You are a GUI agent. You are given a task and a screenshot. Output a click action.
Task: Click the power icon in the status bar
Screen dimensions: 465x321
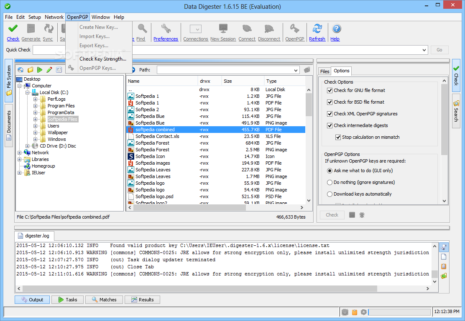coord(345,312)
